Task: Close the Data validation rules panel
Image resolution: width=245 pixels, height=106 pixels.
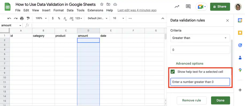Action: [228, 21]
